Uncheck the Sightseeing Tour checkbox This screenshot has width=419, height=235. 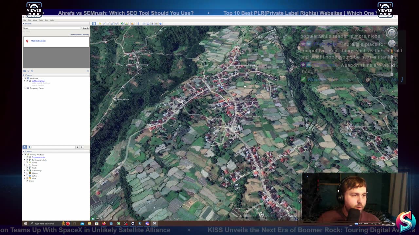[27, 81]
